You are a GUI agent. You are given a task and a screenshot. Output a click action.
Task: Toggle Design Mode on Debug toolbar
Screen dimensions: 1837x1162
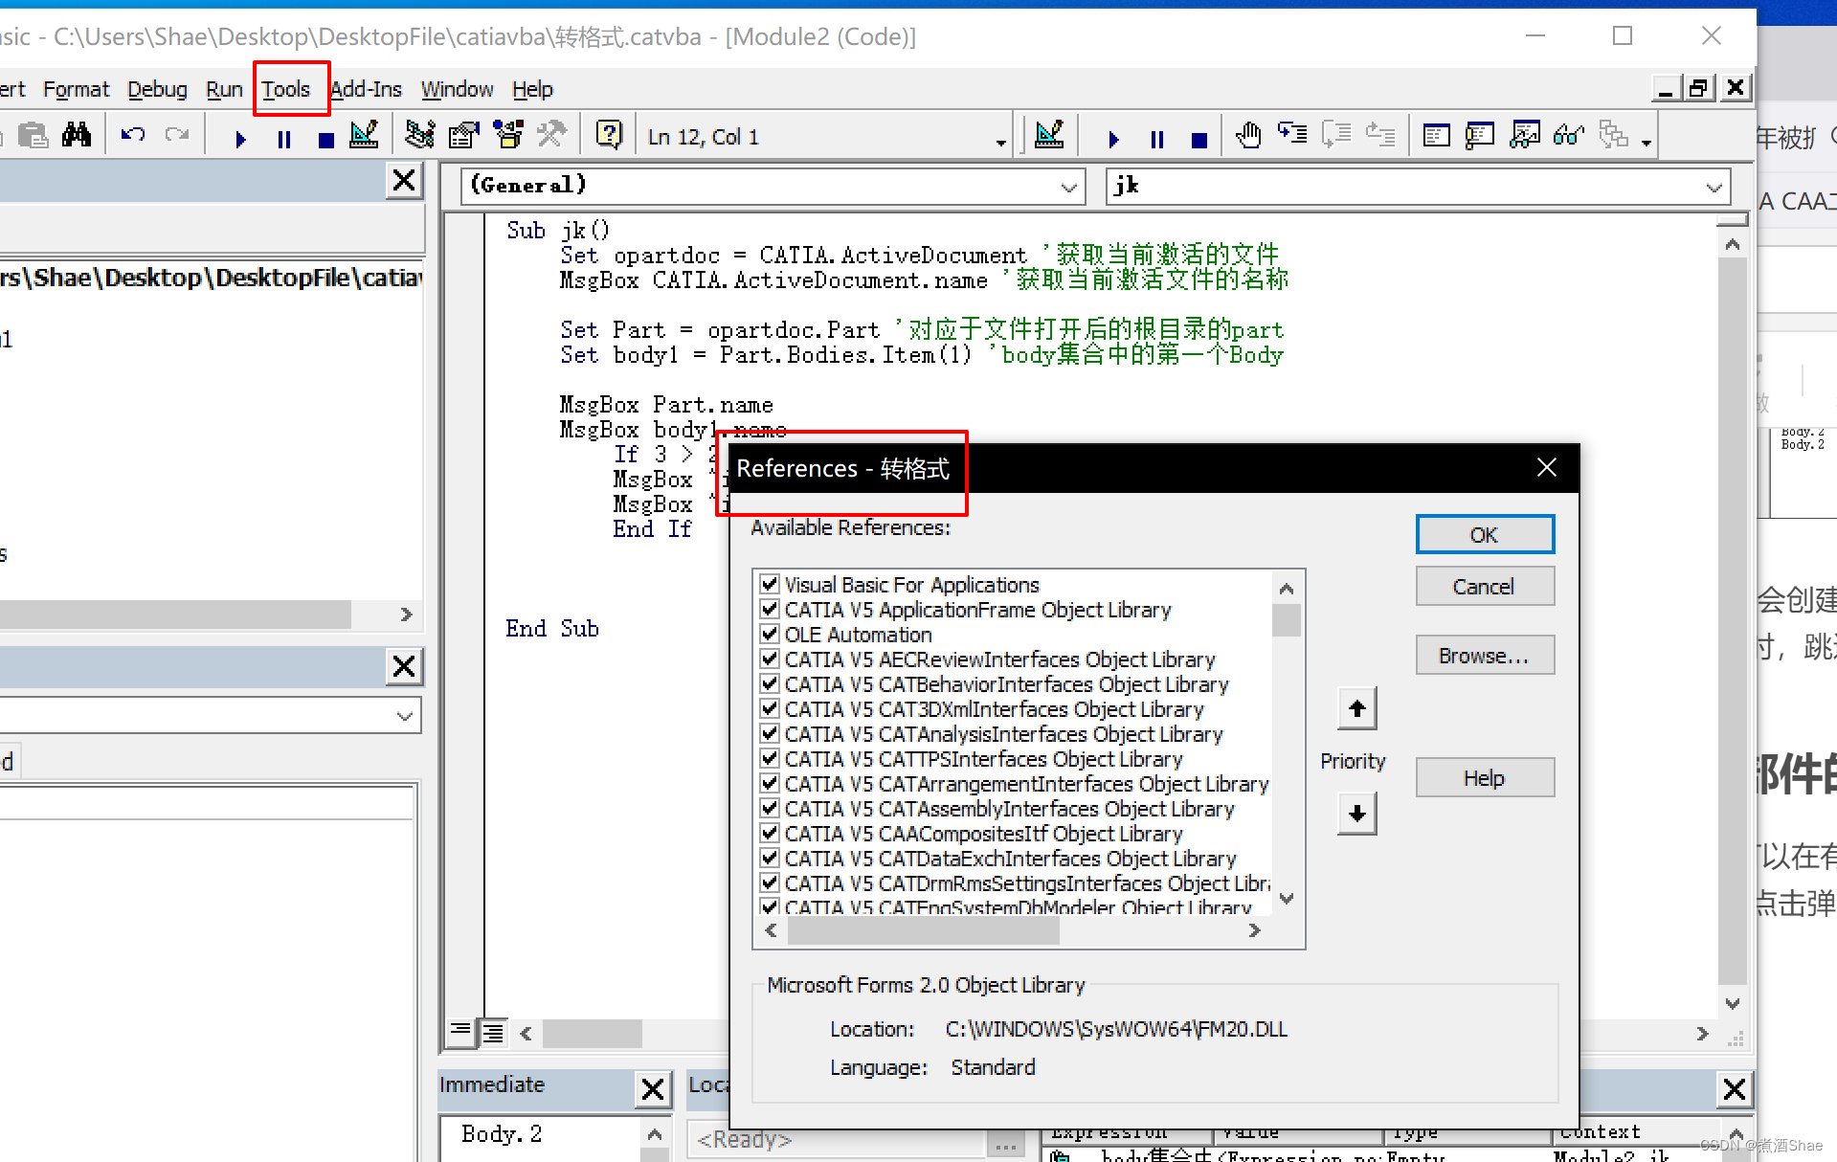[x=1050, y=135]
